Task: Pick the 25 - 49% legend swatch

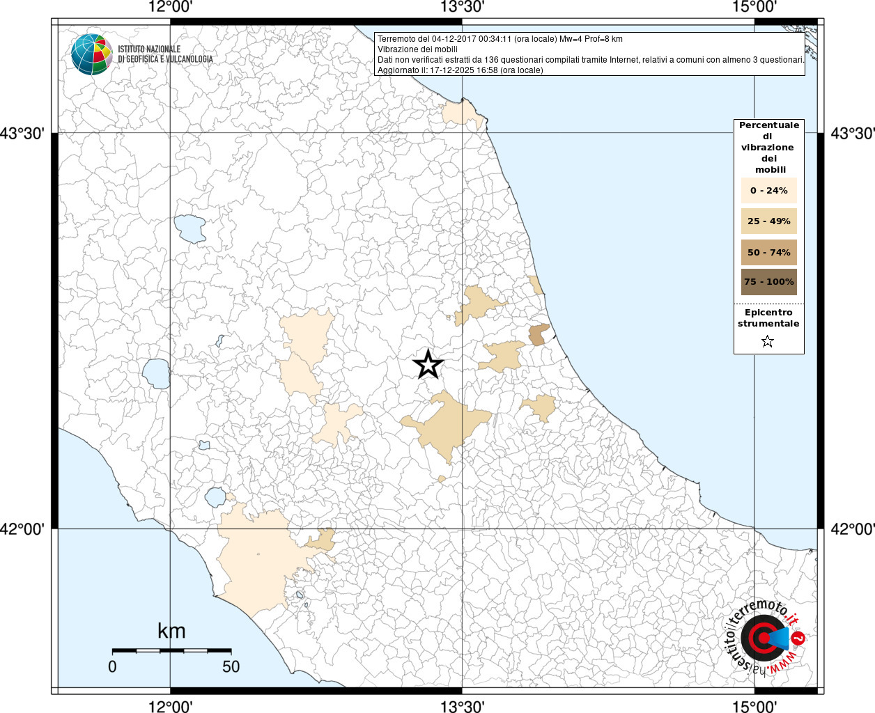Action: click(x=768, y=221)
